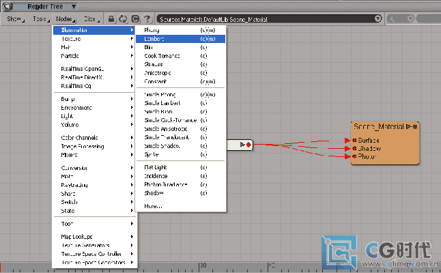Viewport: 441px width, 273px height.
Task: Expand RealTime DirectX submenu
Action: click(x=94, y=77)
